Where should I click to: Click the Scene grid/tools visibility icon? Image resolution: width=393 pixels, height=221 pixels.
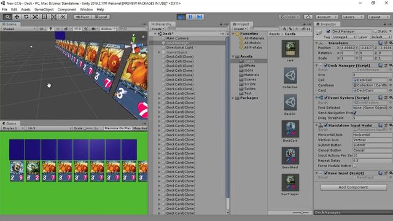coord(86,29)
